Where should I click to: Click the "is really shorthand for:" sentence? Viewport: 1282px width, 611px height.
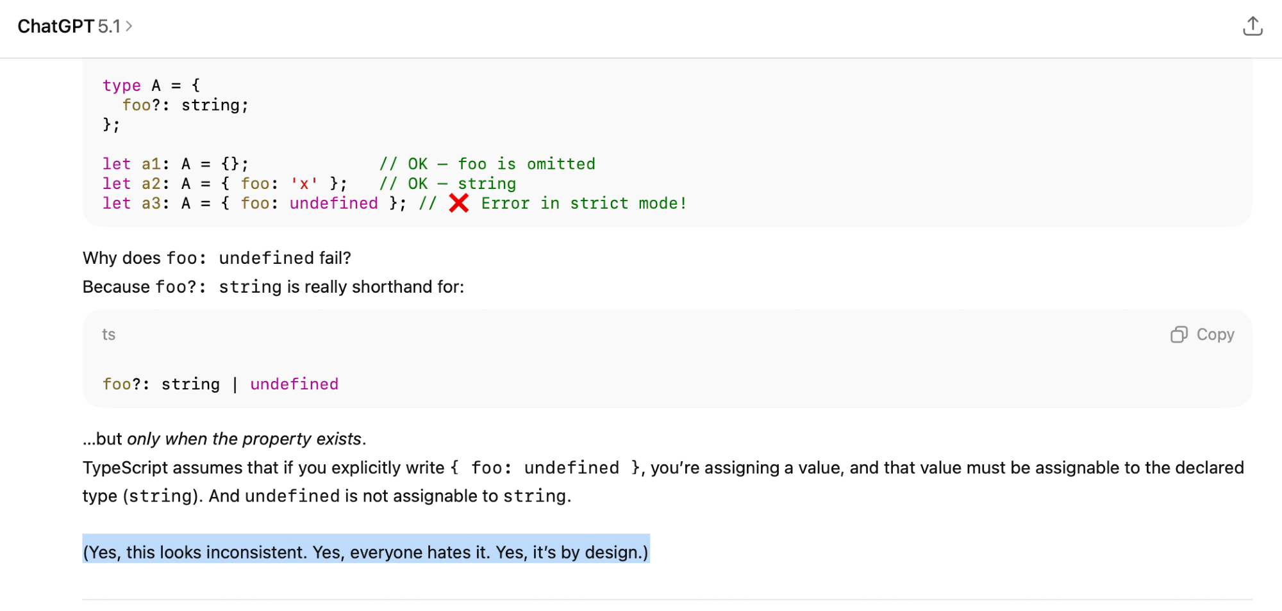pyautogui.click(x=375, y=286)
